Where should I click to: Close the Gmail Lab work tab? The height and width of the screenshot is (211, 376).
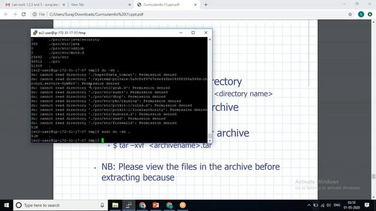coord(64,5)
